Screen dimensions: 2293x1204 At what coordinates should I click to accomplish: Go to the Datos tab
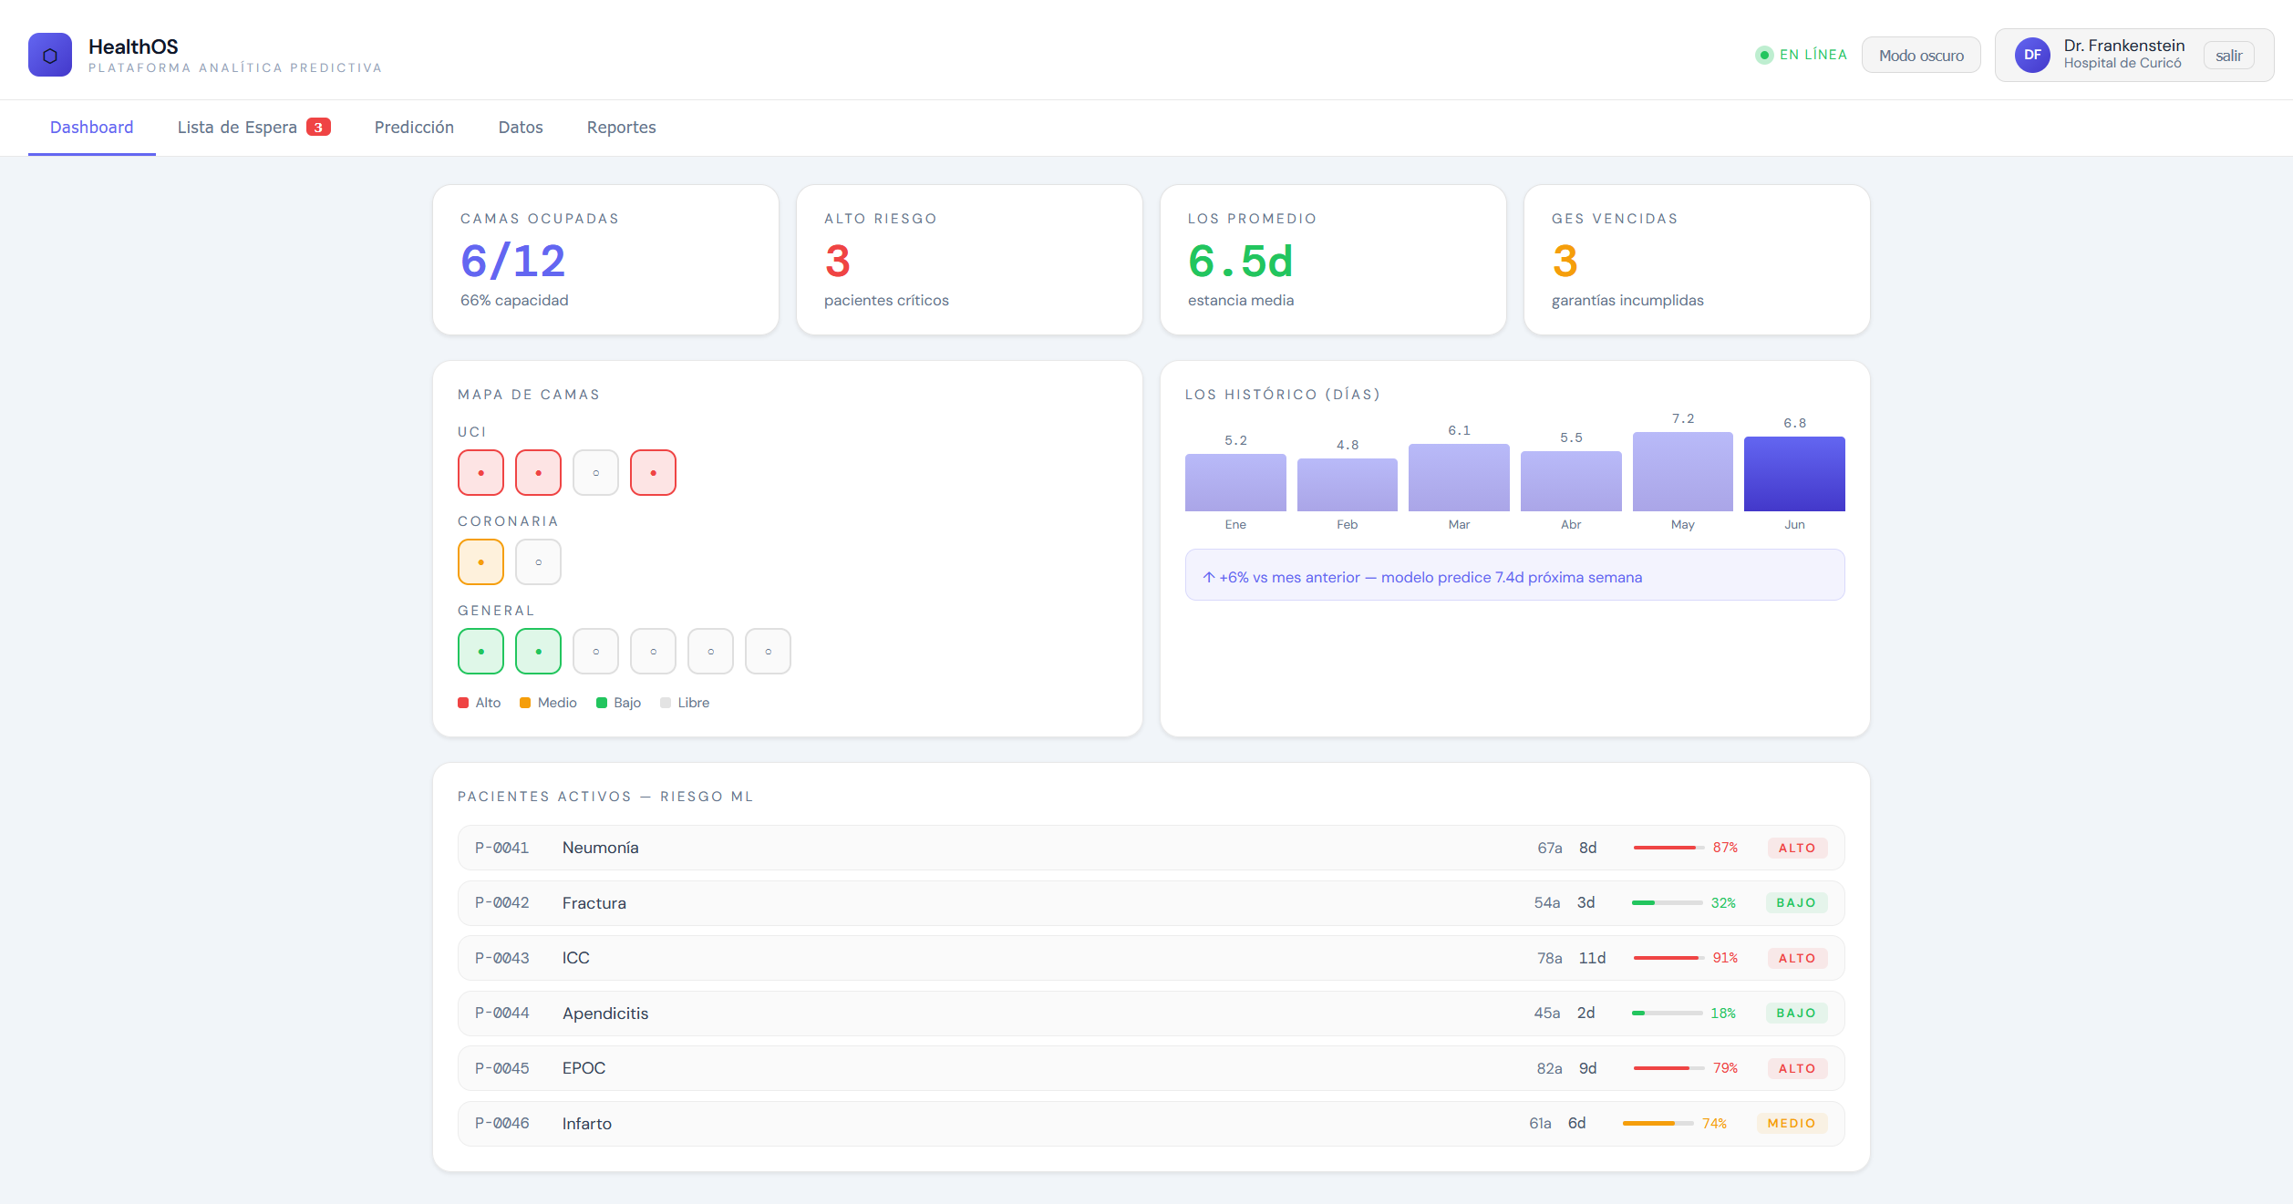tap(521, 127)
